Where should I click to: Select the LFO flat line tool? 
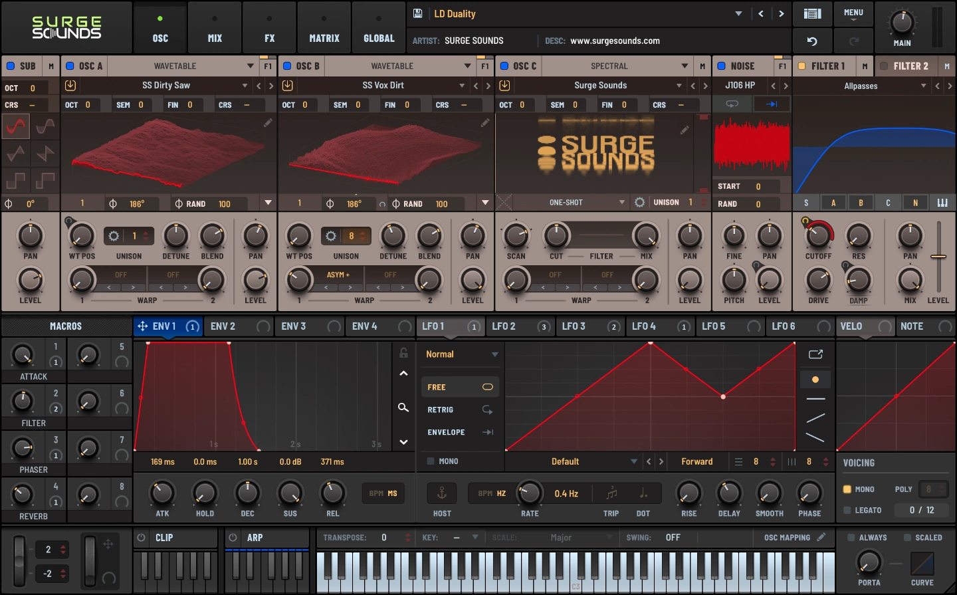coord(815,399)
